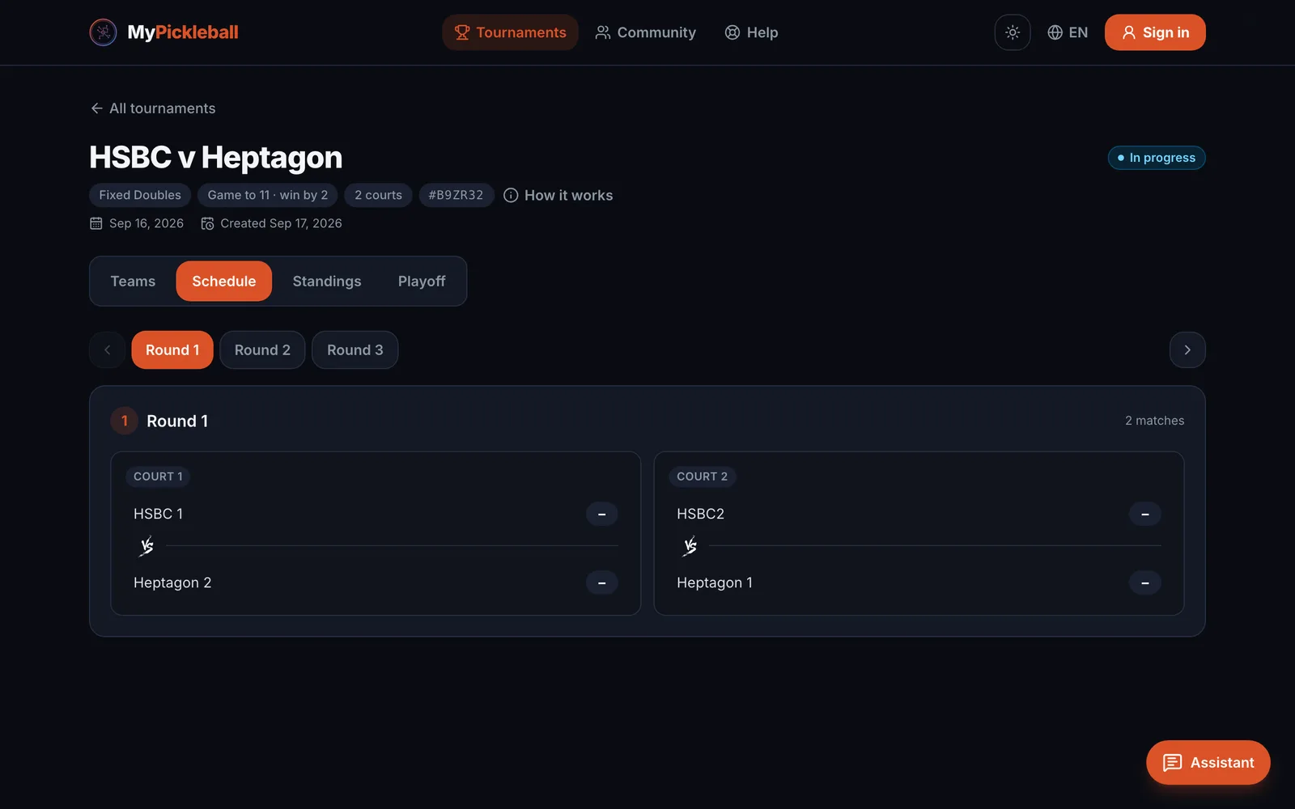Click the 2 matches count text
The height and width of the screenshot is (809, 1295).
[1154, 421]
